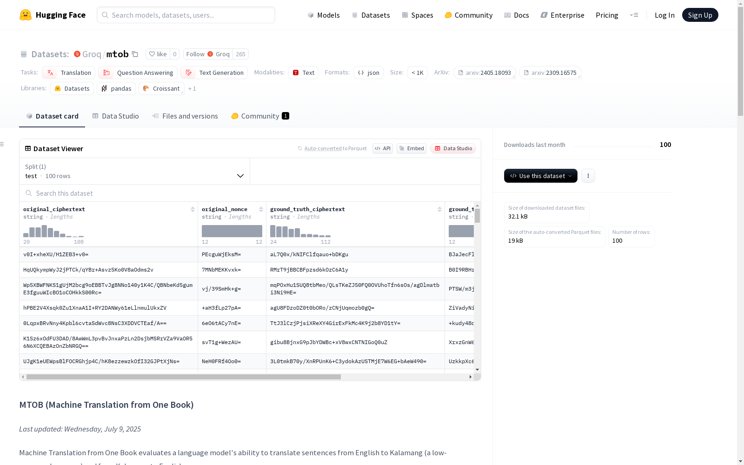
Task: Click the Text Generation task tag
Action: [214, 73]
